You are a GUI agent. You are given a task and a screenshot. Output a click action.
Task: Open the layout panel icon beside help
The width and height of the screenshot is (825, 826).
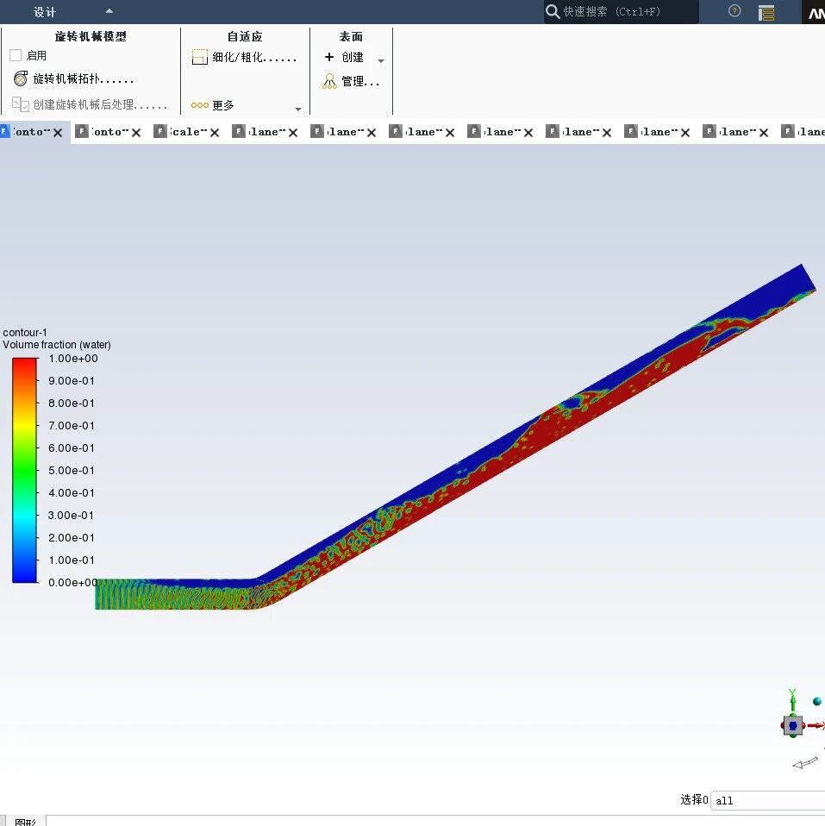pos(766,12)
